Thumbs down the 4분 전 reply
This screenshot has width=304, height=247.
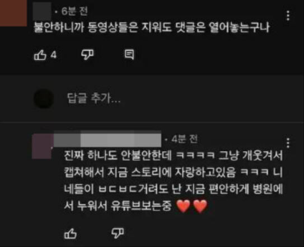coord(118,233)
